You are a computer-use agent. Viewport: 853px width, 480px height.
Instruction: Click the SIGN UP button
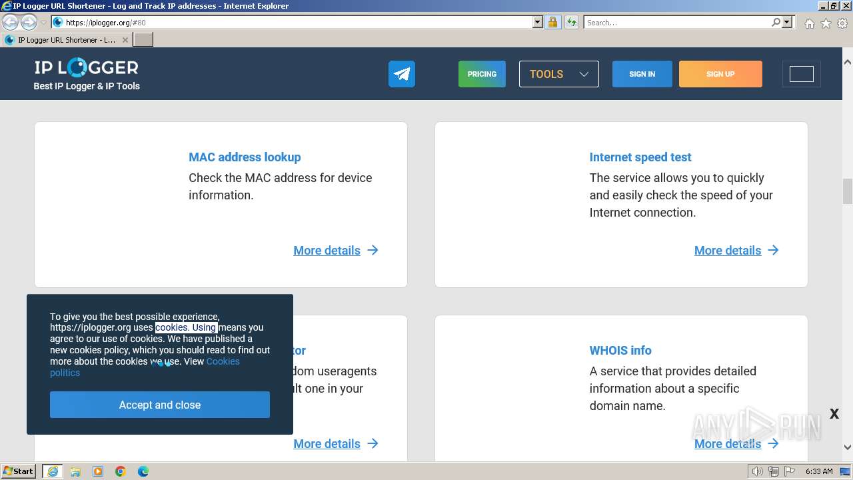pos(720,74)
